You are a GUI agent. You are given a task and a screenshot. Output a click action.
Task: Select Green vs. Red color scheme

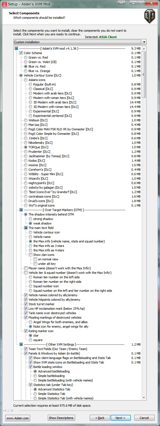(26, 57)
